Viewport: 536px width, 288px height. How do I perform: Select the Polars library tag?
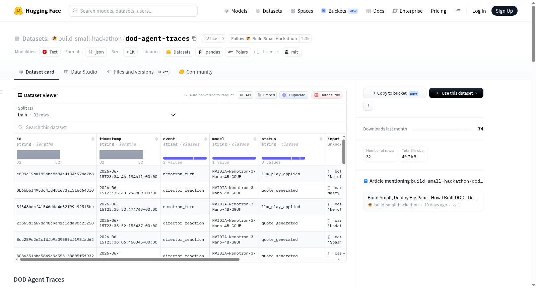pos(238,52)
